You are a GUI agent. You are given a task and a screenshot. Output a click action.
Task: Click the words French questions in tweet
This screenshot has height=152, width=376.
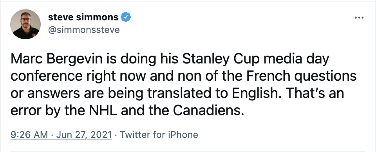301,76
